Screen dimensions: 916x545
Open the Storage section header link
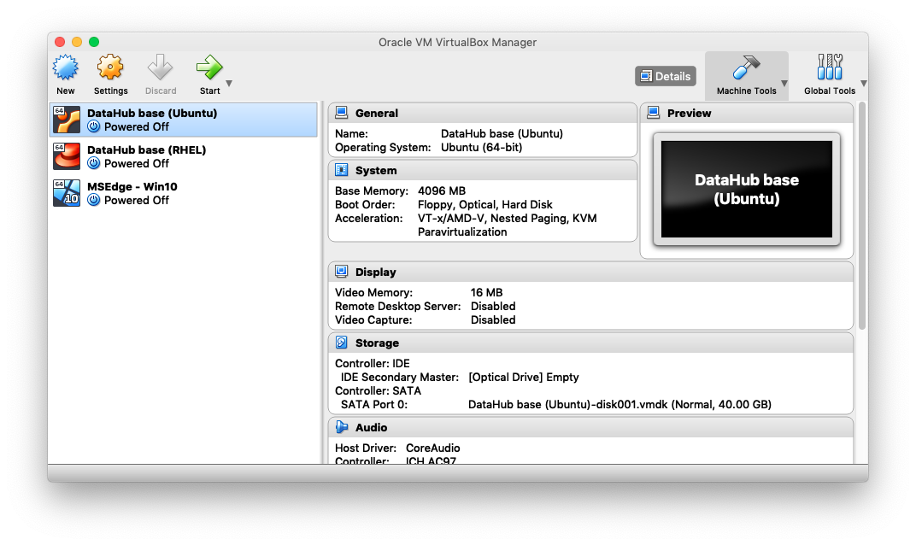pos(377,343)
